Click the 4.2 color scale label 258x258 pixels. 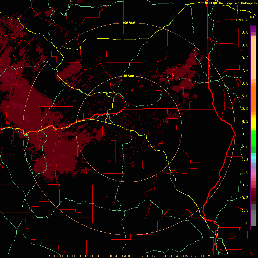(x=245, y=122)
